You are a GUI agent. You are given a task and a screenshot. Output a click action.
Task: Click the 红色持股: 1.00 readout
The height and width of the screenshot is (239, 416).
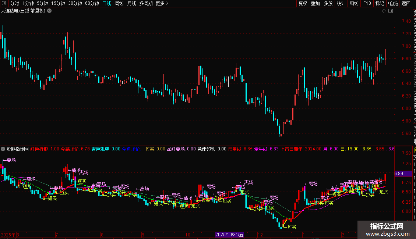(x=45, y=149)
